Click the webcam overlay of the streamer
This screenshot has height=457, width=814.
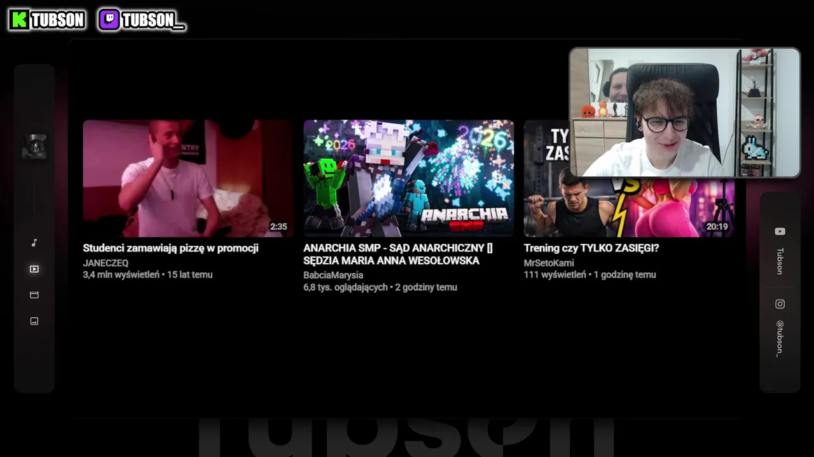tap(685, 112)
